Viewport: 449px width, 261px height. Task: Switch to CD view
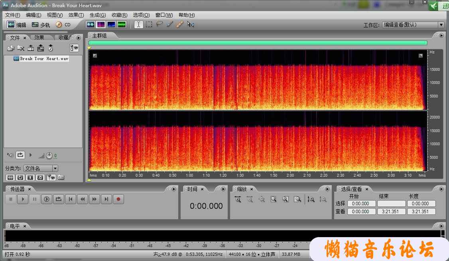pos(63,25)
